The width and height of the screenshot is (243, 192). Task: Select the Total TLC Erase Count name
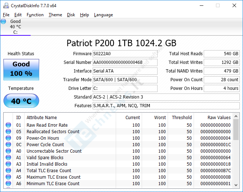coord(49,171)
